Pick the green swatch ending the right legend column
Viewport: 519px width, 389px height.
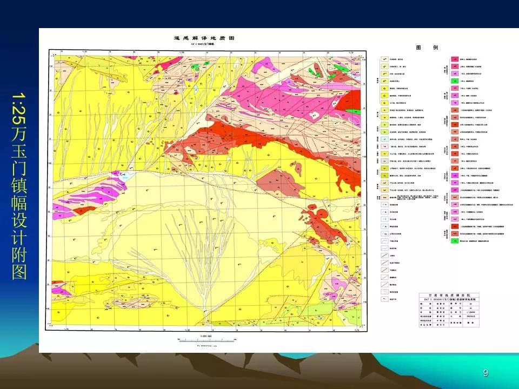pos(455,241)
